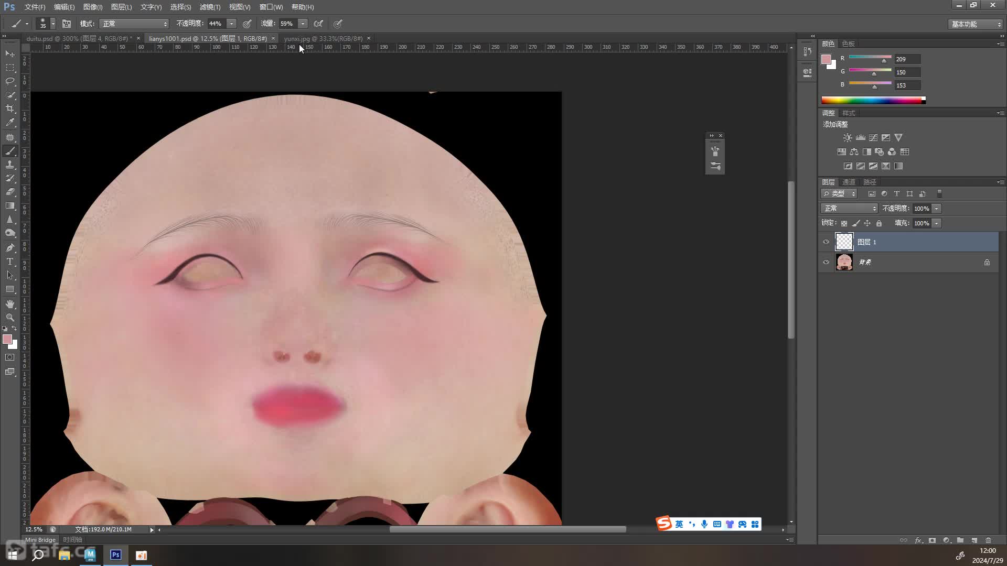Select the Blur tool
The image size is (1007, 566).
[10, 219]
